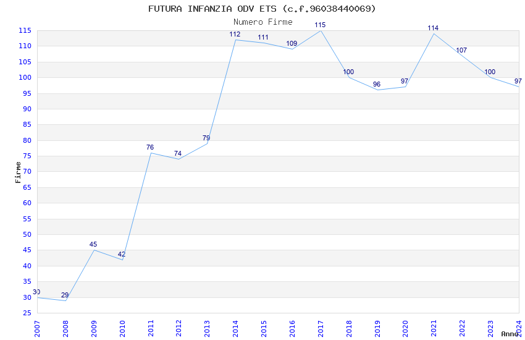This screenshot has width=525, height=340.
Task: Click the y-axis tick label 65
Action: (x=27, y=187)
